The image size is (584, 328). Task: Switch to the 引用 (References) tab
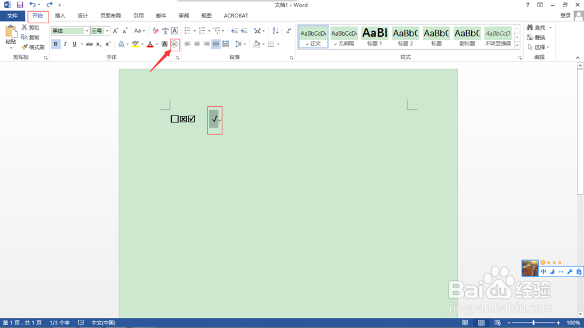click(x=138, y=16)
